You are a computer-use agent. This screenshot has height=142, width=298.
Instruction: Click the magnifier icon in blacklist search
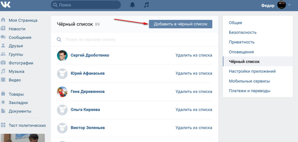point(59,40)
